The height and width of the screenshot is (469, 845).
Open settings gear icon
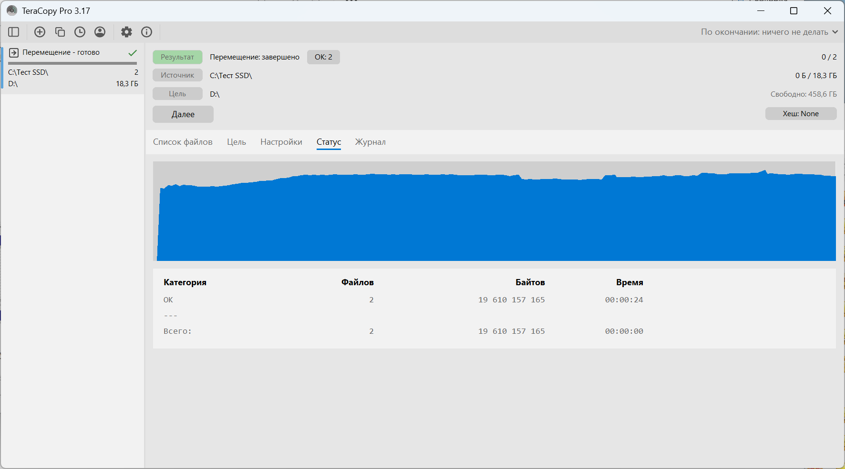[x=126, y=32]
